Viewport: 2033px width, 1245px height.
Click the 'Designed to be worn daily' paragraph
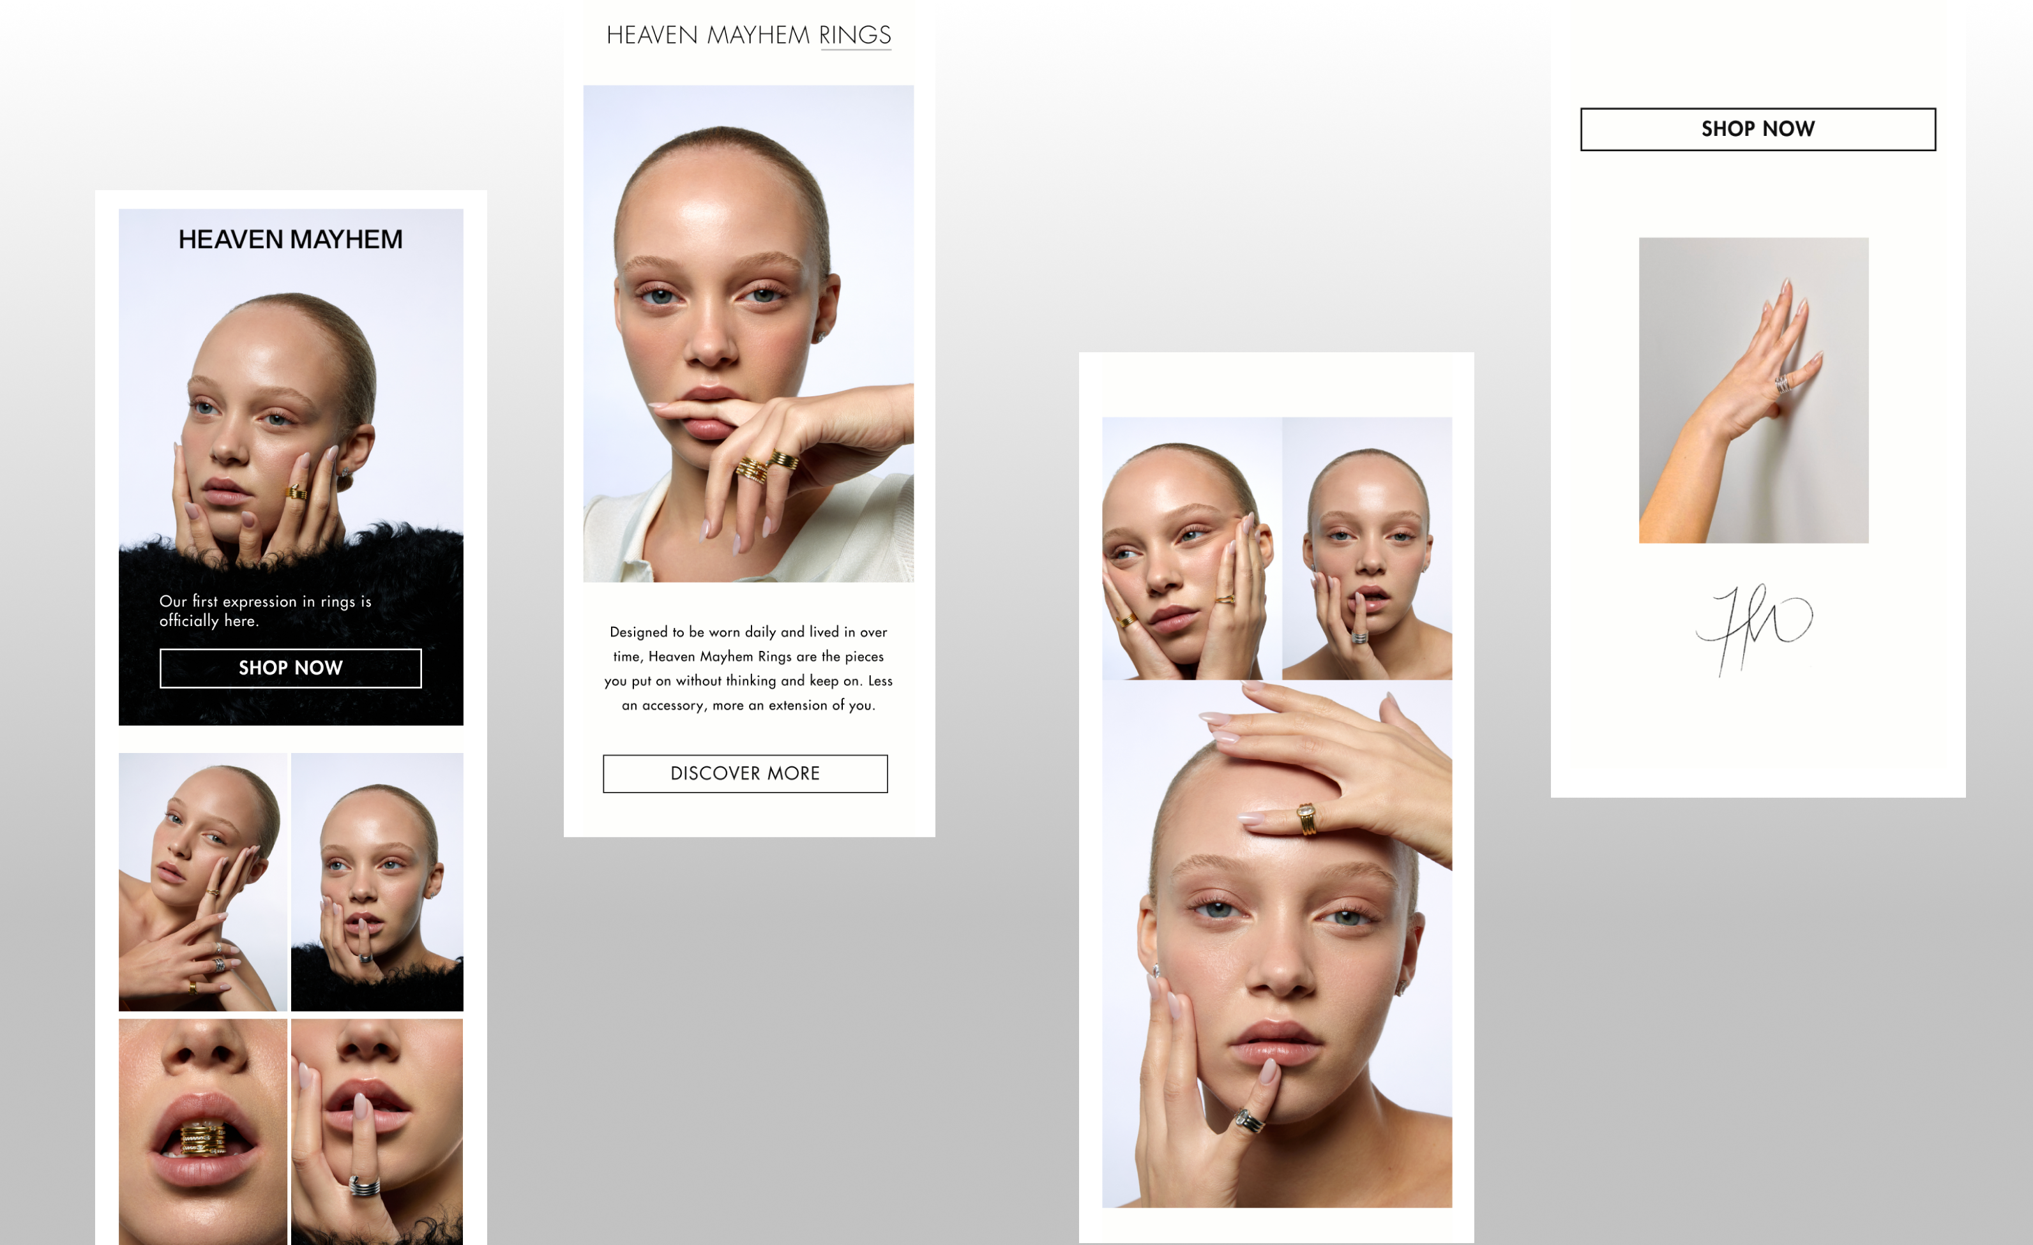pyautogui.click(x=748, y=668)
